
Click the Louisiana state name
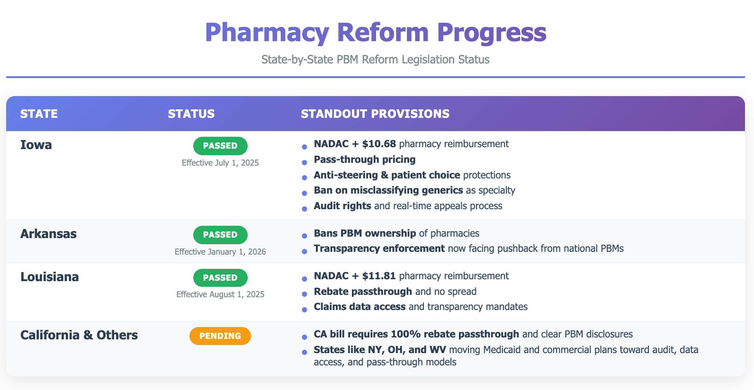50,277
